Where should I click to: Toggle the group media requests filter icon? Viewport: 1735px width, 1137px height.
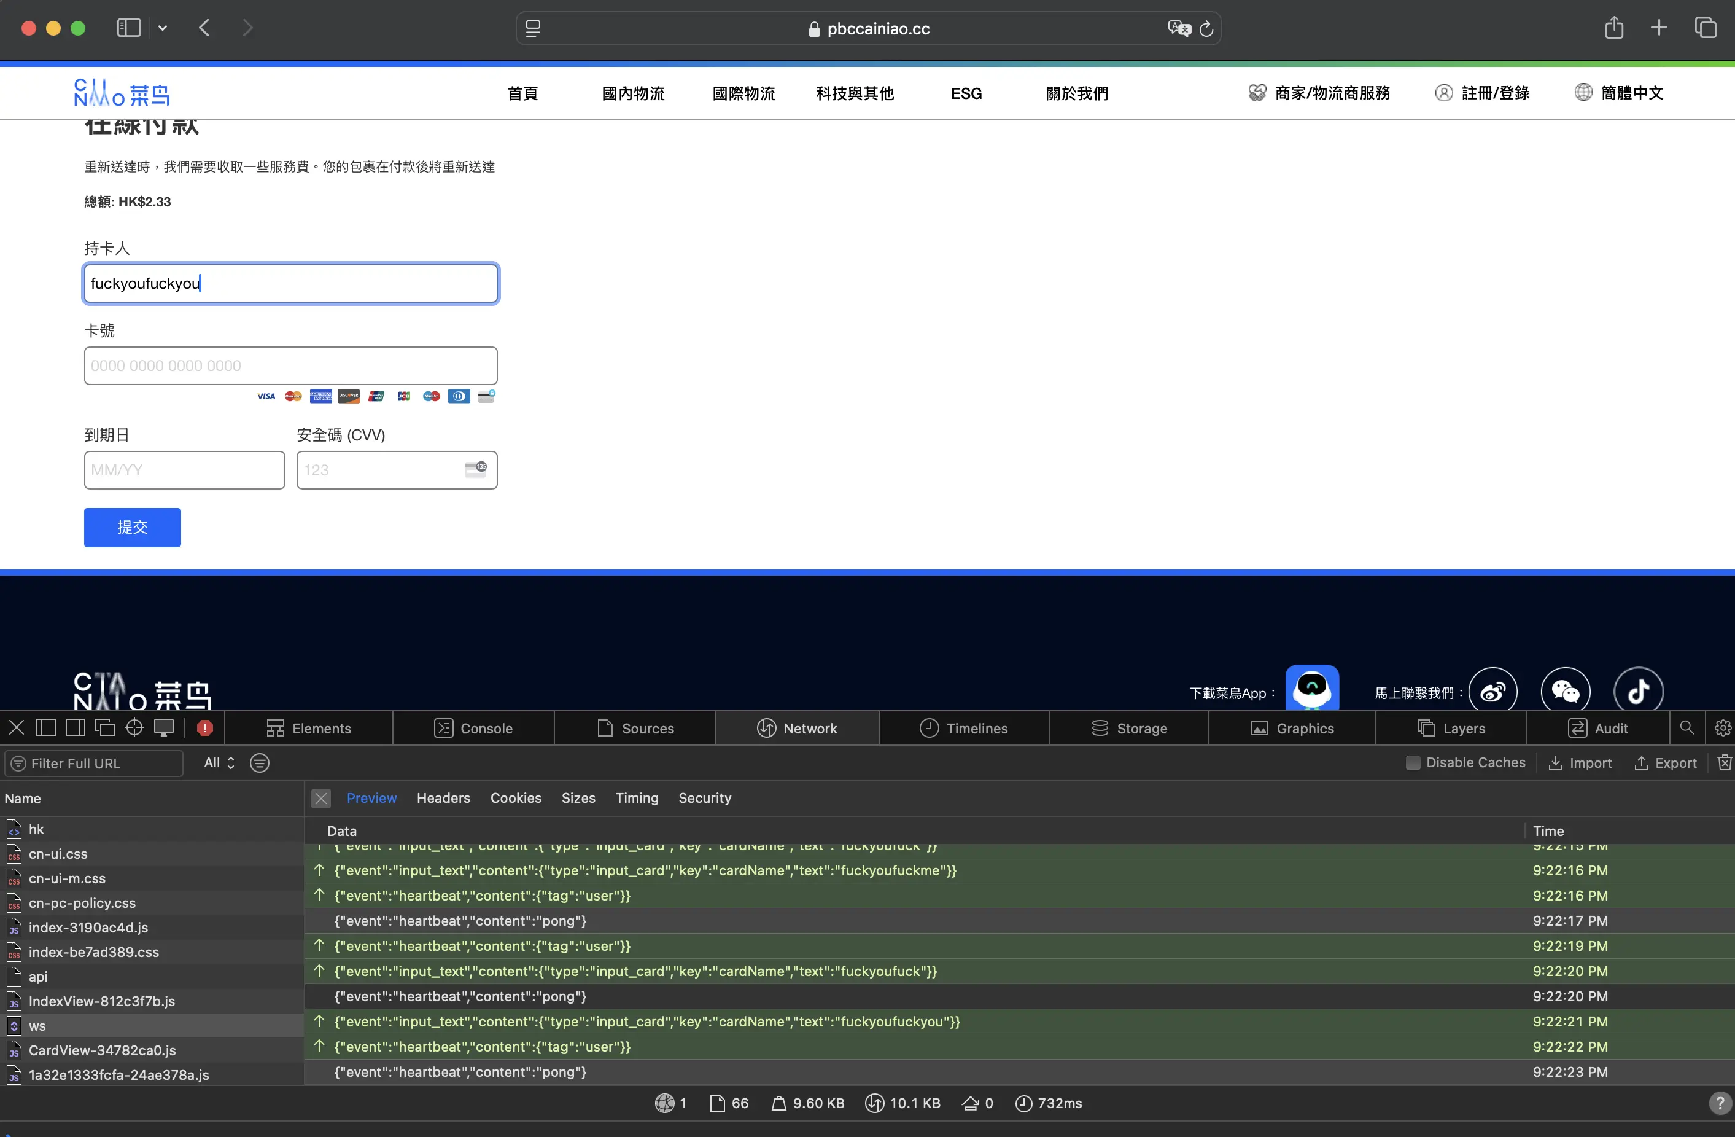[x=260, y=762]
